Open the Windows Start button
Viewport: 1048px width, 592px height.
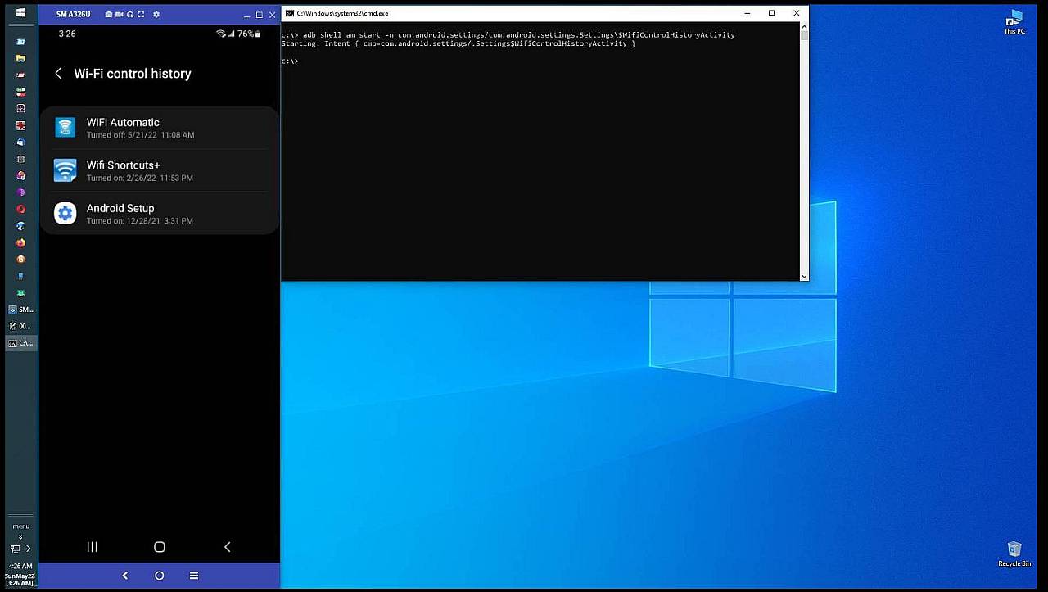click(x=20, y=13)
